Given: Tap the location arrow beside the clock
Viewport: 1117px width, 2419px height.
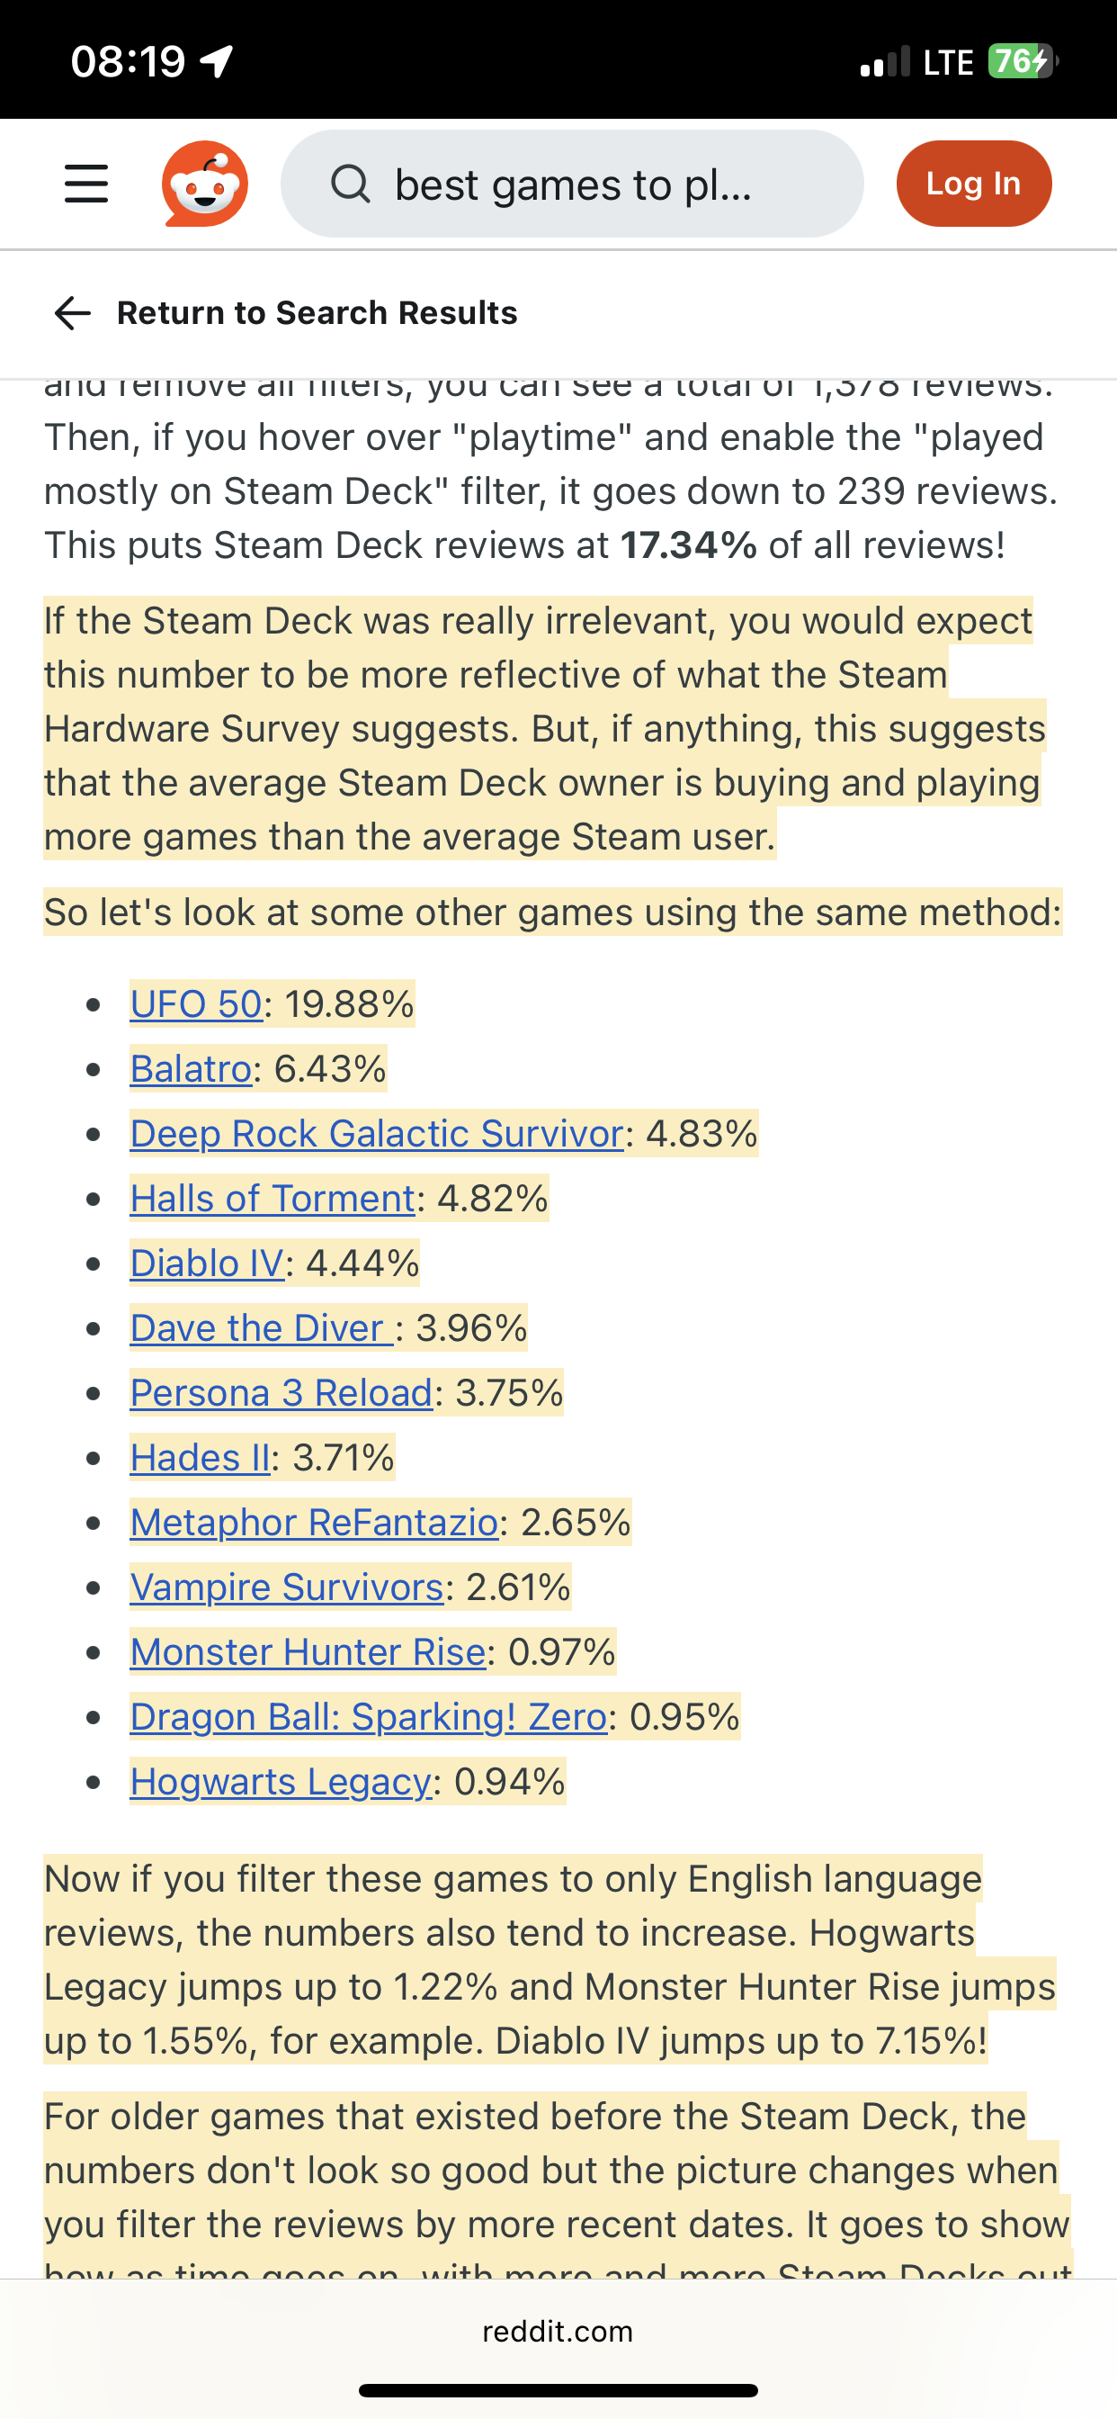Looking at the screenshot, I should point(217,63).
